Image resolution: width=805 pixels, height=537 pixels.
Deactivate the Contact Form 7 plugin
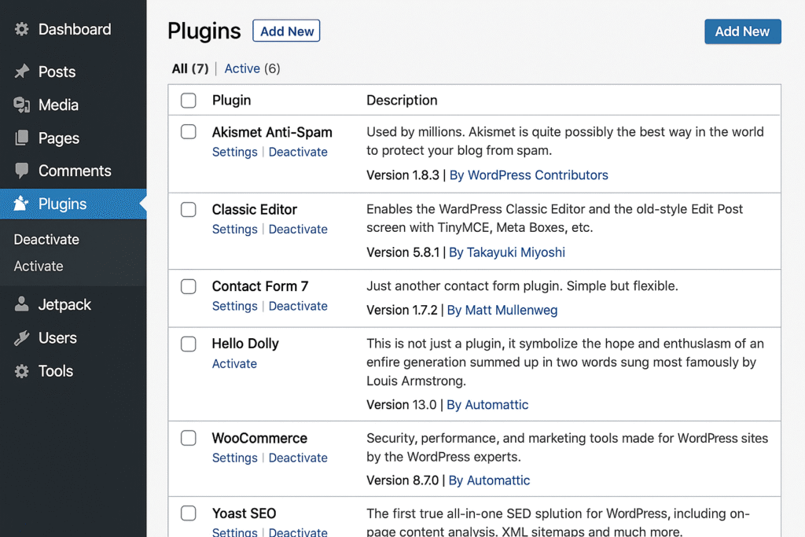point(298,306)
